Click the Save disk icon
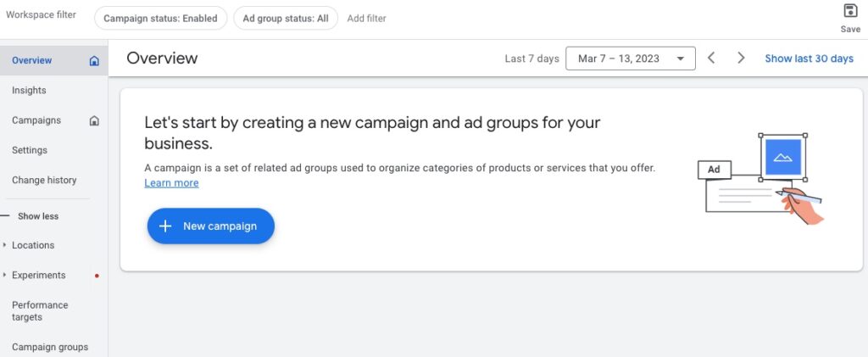The width and height of the screenshot is (868, 357). click(849, 11)
